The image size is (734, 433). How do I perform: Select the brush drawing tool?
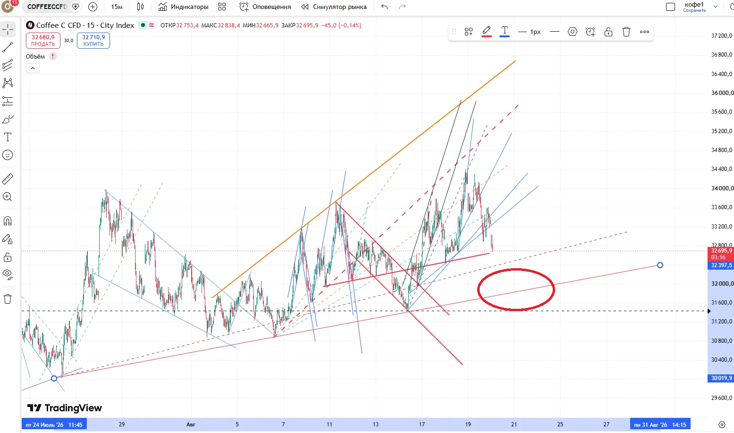point(8,119)
